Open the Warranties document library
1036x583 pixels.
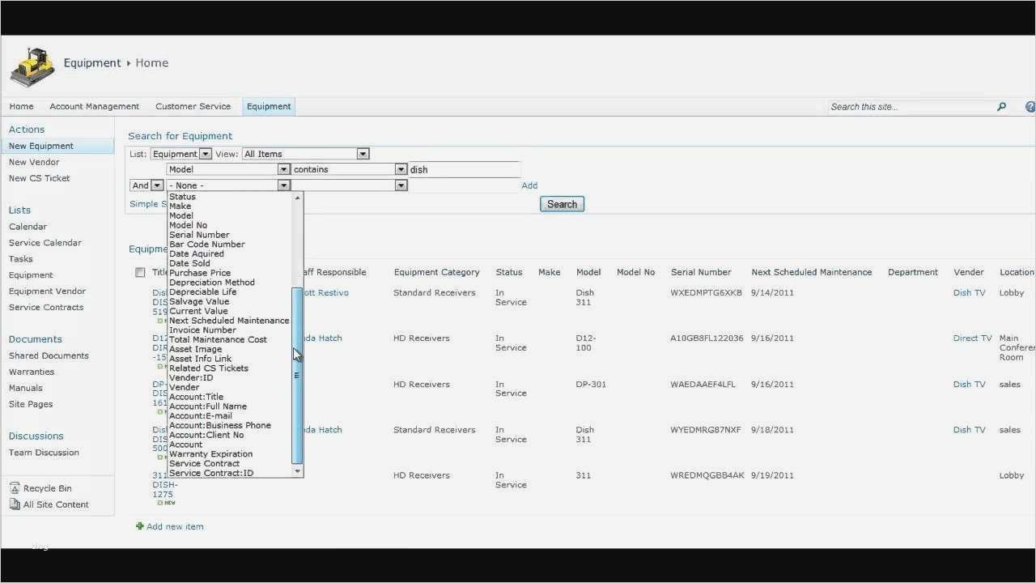coord(32,372)
